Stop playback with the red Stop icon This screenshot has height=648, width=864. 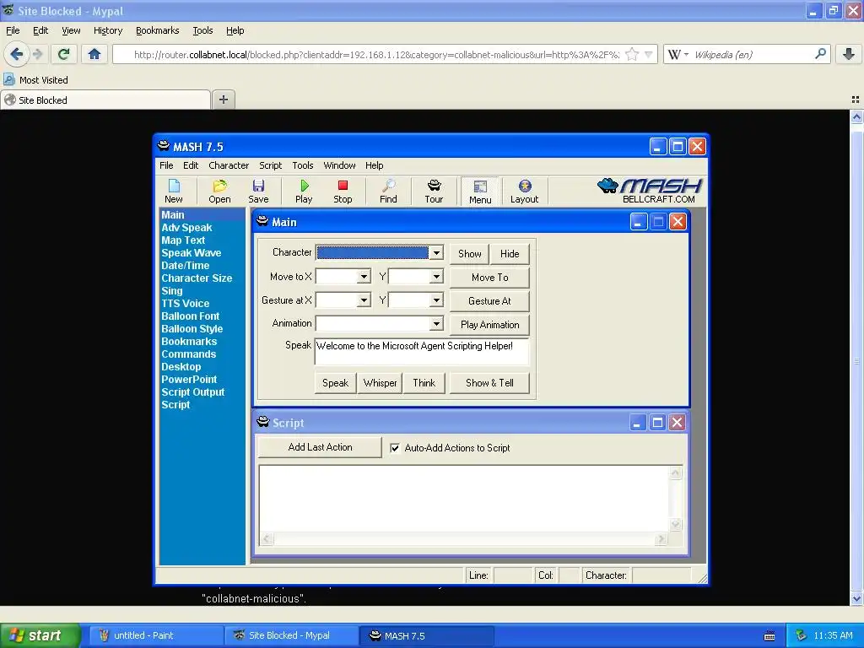pyautogui.click(x=343, y=192)
